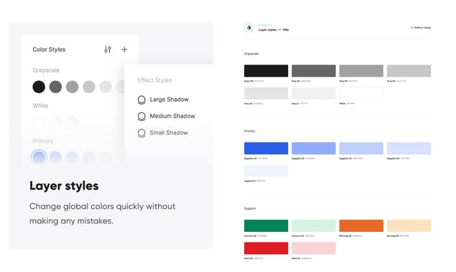
Task: Click the Primary label in Color Styles panel
Action: click(43, 141)
